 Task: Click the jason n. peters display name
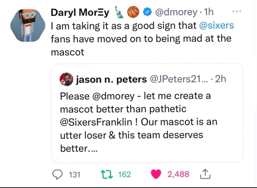coord(111,79)
